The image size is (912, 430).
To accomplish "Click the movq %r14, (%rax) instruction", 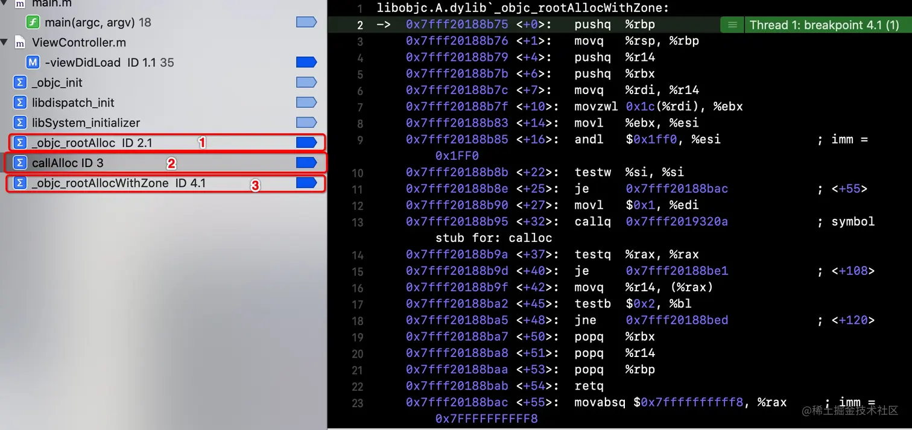I will click(644, 287).
